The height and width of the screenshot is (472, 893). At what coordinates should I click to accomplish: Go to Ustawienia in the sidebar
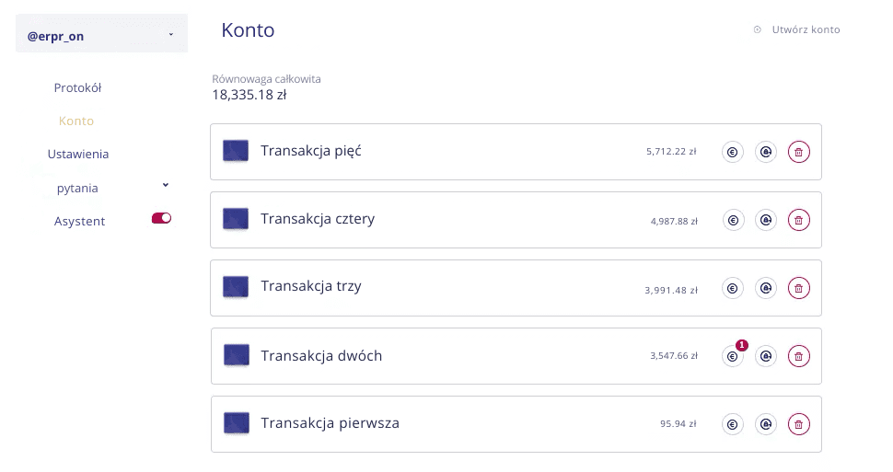point(78,155)
